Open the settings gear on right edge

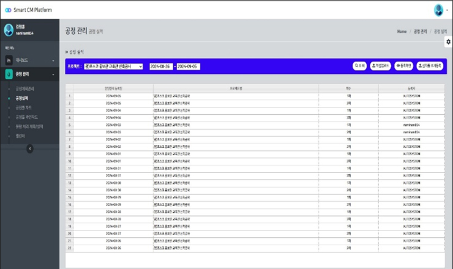click(x=448, y=42)
